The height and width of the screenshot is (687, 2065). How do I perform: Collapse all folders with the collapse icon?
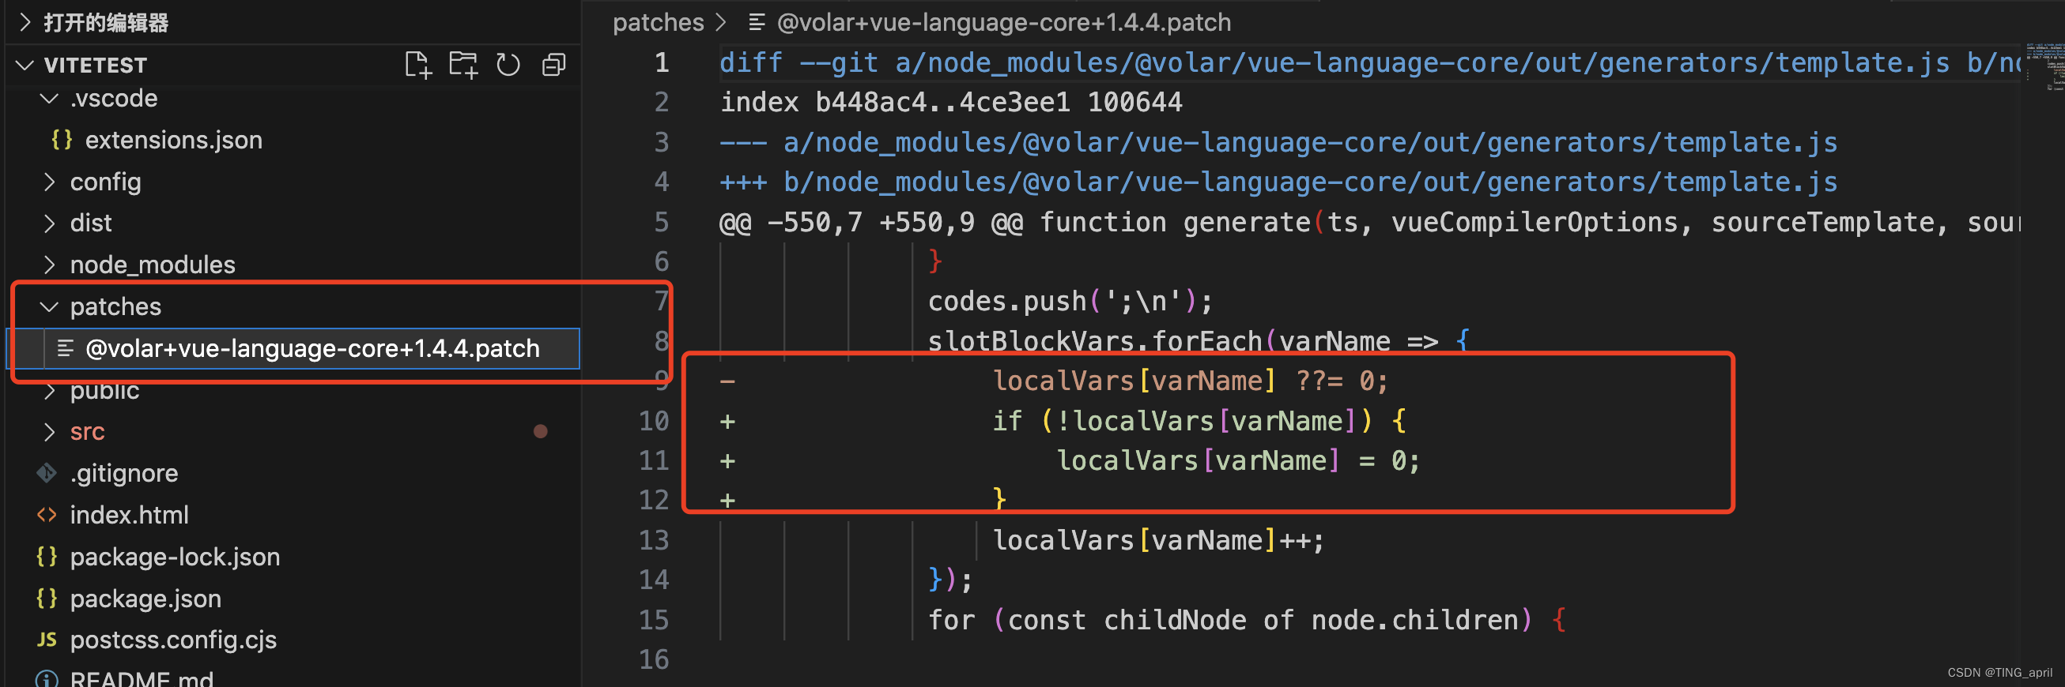click(554, 65)
